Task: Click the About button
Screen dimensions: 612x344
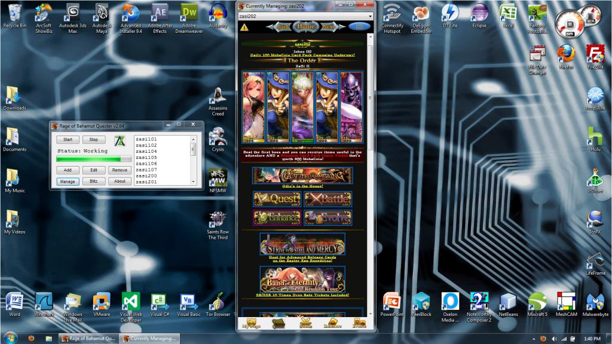Action: click(x=120, y=182)
